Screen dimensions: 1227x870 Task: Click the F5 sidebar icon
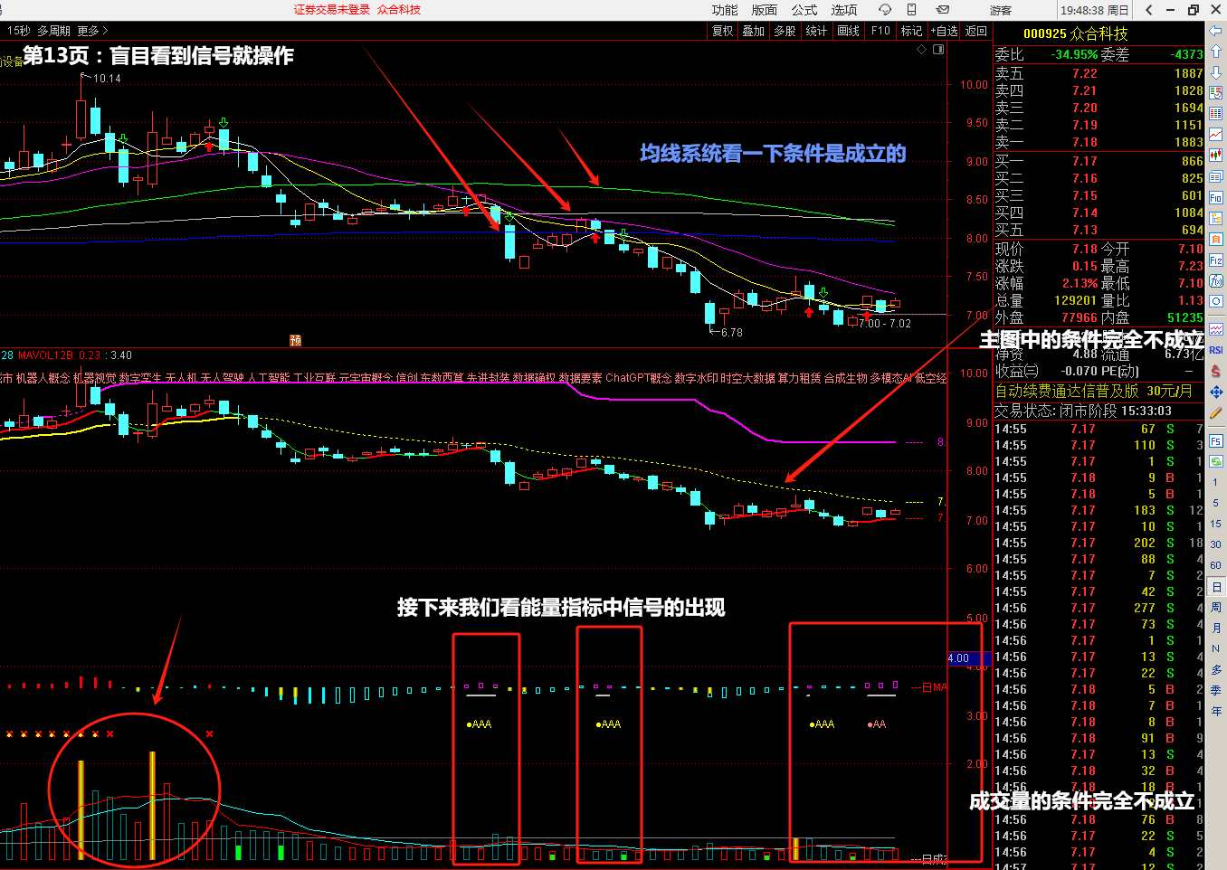click(x=1216, y=440)
